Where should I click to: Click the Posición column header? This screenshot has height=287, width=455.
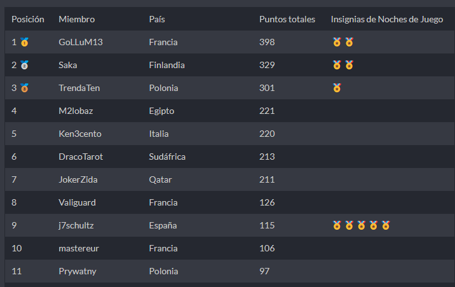[x=28, y=19]
